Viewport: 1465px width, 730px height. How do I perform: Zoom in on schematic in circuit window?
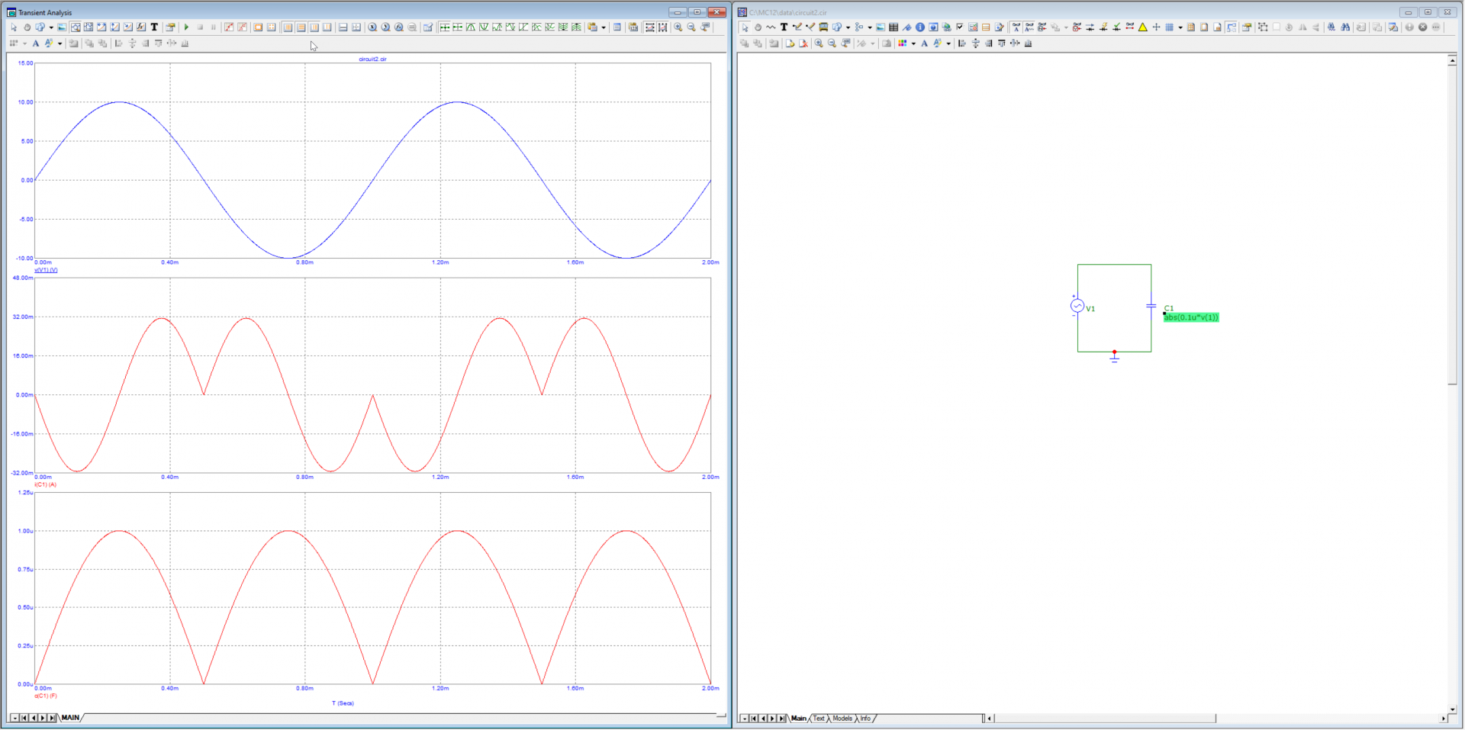pos(819,43)
